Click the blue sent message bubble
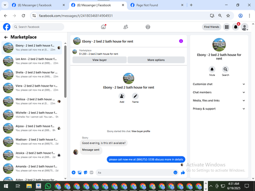 coord(146,159)
